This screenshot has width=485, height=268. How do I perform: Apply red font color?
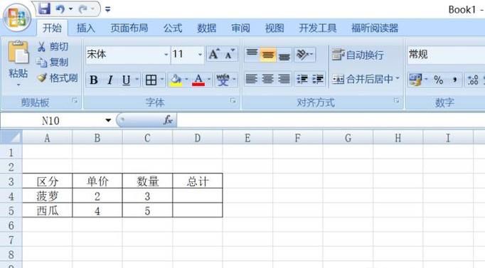tap(198, 80)
